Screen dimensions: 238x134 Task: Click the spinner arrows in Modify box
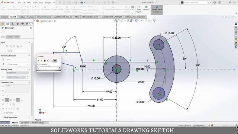click(59, 68)
